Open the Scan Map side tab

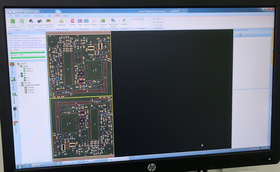(12, 69)
